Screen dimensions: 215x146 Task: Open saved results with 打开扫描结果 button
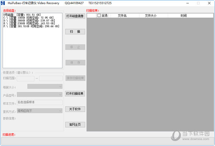coord(75,94)
